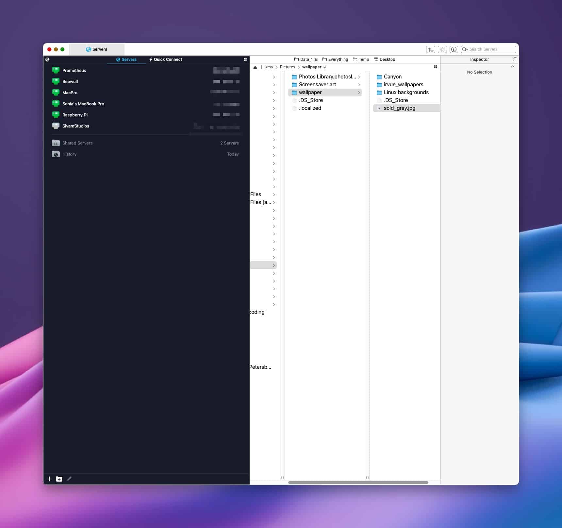Switch to the Quick Connect tab
562x528 pixels.
pos(166,60)
